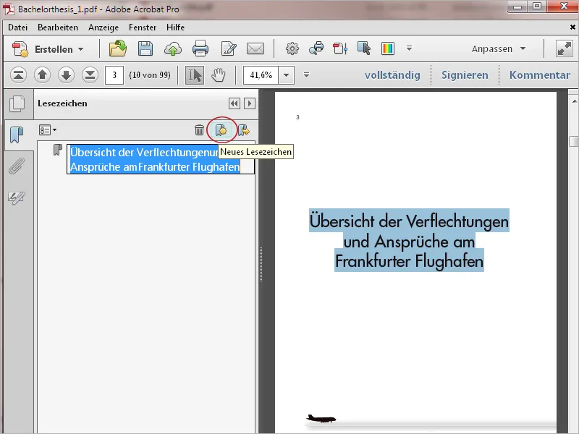Open the Bearbeiten menu
Viewport: 579px width, 434px height.
[58, 27]
